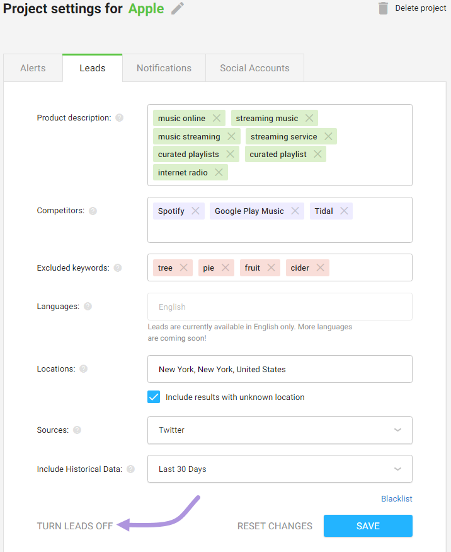Click the blue SAVE button

click(368, 526)
